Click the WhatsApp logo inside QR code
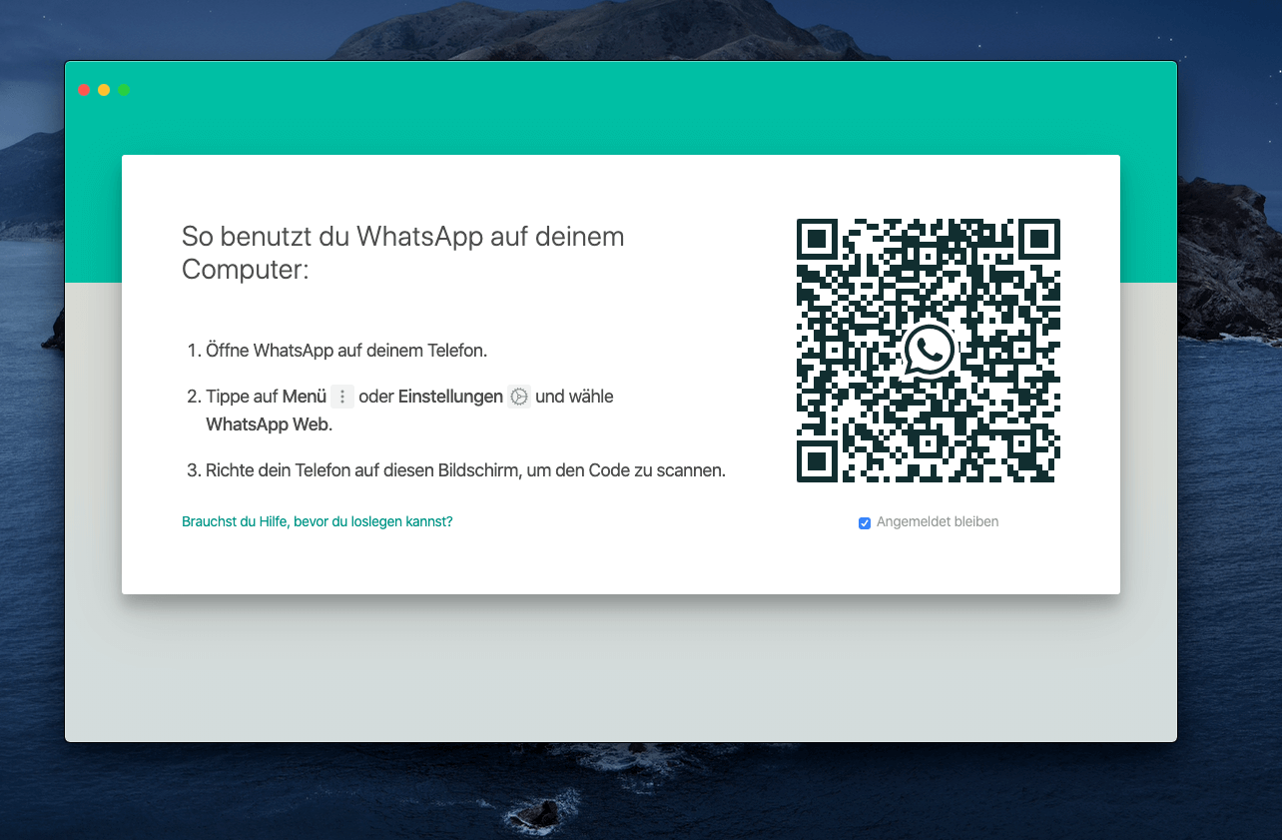The height and width of the screenshot is (840, 1282). tap(929, 351)
